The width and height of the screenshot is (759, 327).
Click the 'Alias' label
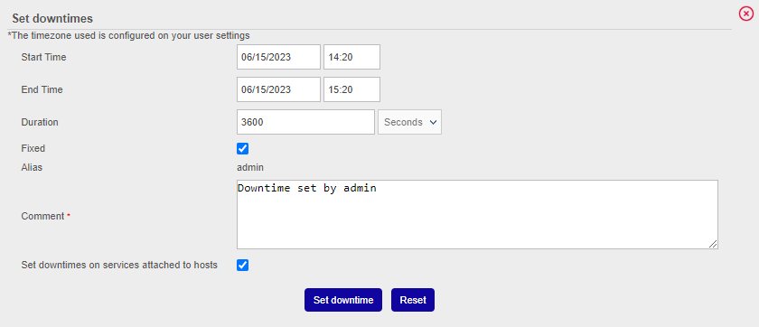pyautogui.click(x=32, y=168)
